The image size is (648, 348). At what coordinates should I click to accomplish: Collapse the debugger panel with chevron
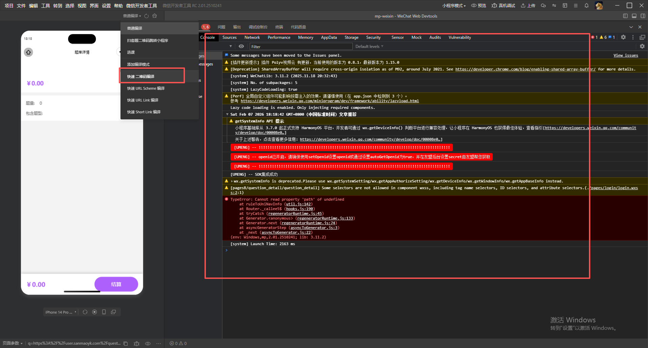pyautogui.click(x=631, y=27)
